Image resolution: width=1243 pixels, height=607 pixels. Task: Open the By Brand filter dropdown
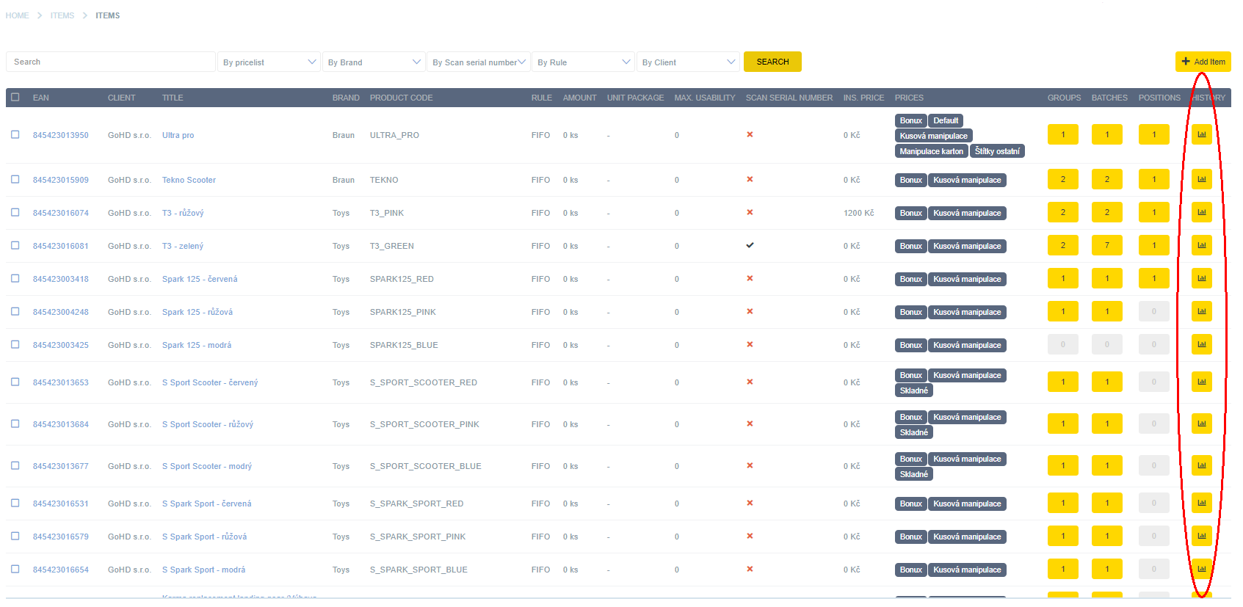[374, 62]
